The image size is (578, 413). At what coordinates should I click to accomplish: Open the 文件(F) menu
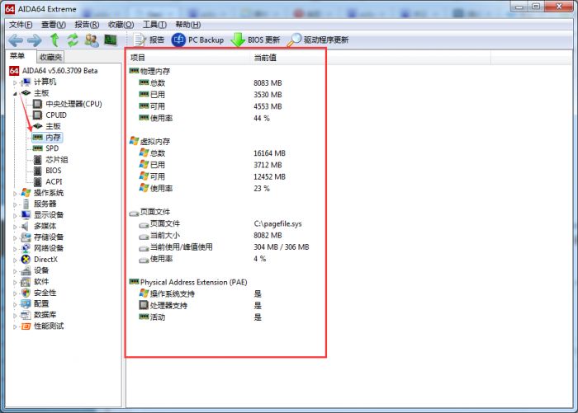(21, 25)
